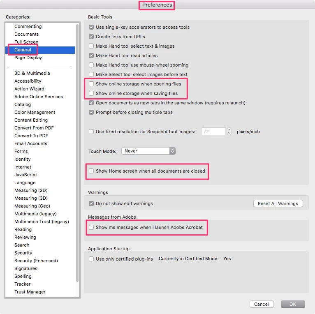Open Email Accounts category
Image resolution: width=315 pixels, height=314 pixels.
31,143
